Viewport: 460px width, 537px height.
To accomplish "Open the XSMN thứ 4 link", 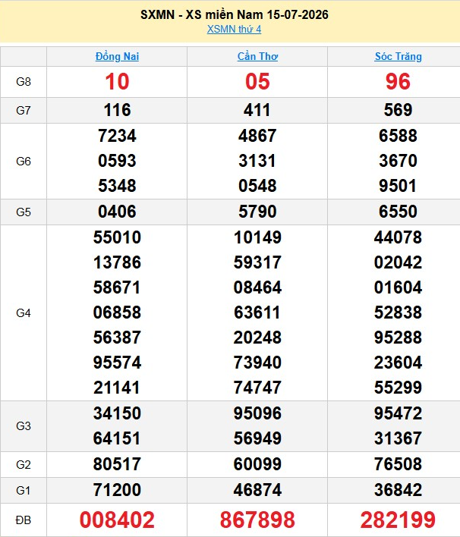I will tap(234, 29).
